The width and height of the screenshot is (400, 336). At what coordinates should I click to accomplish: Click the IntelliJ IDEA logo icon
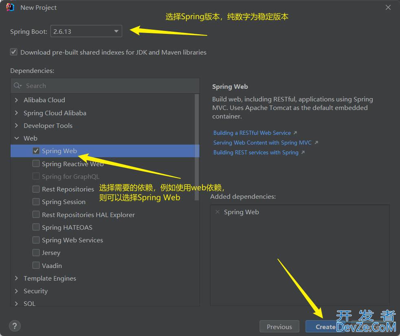click(x=10, y=7)
